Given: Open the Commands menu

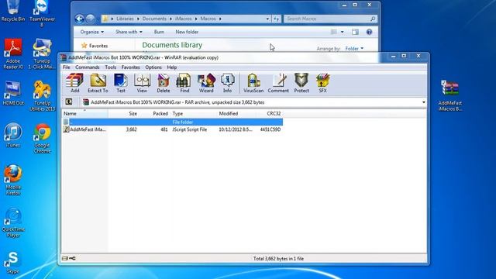Looking at the screenshot, I should (88, 67).
